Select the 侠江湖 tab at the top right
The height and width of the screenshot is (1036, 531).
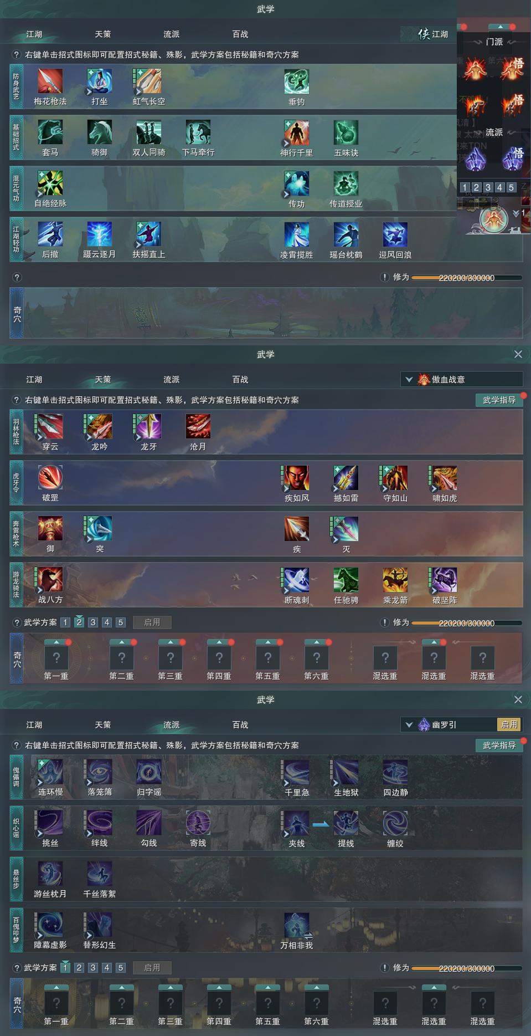[x=434, y=34]
